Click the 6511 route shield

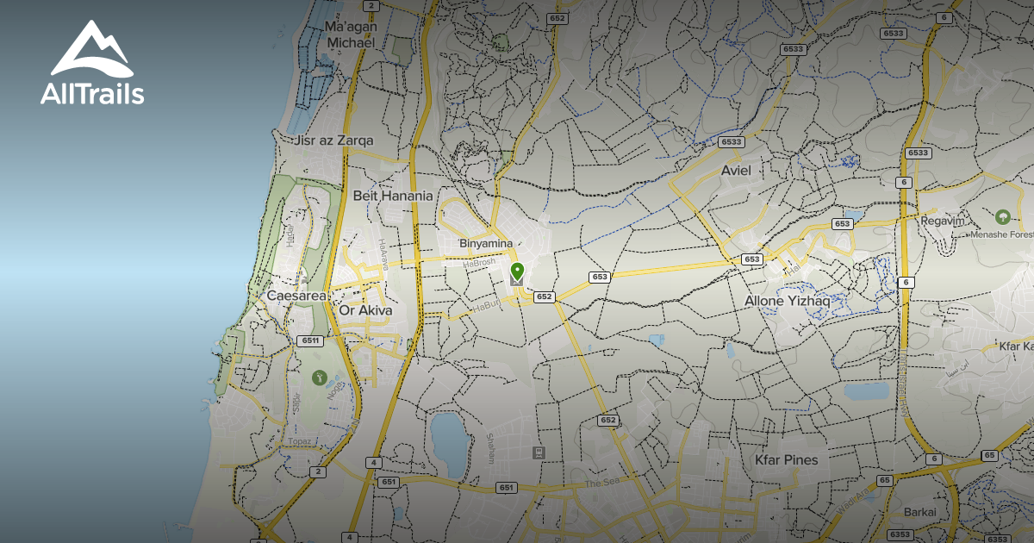(311, 341)
